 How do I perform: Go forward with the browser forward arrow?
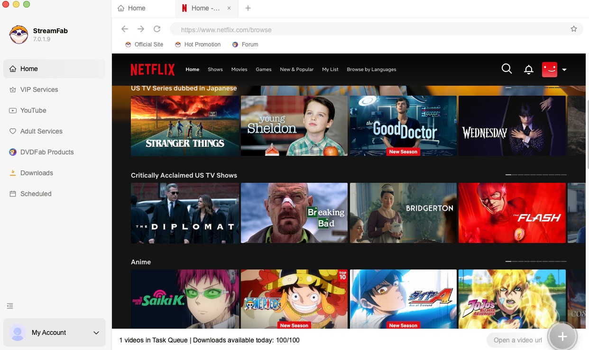[x=141, y=29]
